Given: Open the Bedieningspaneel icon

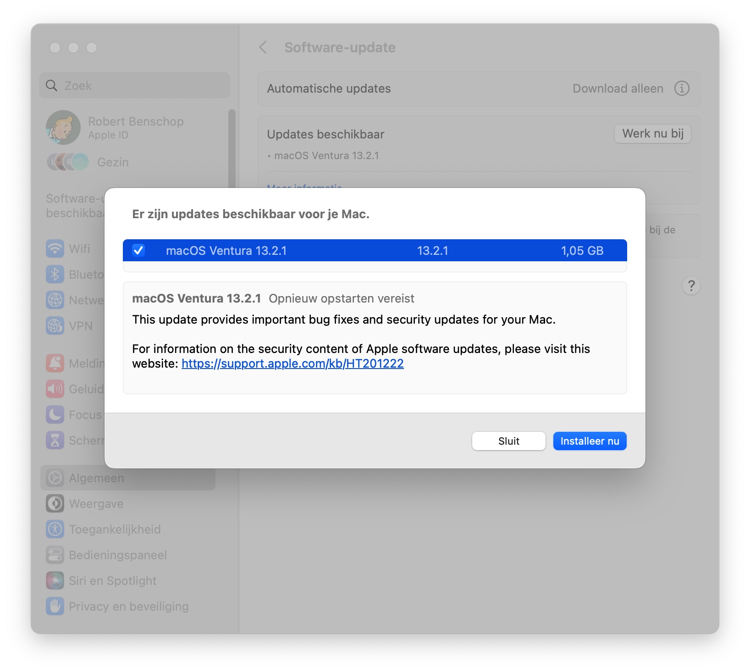Looking at the screenshot, I should click(x=55, y=555).
